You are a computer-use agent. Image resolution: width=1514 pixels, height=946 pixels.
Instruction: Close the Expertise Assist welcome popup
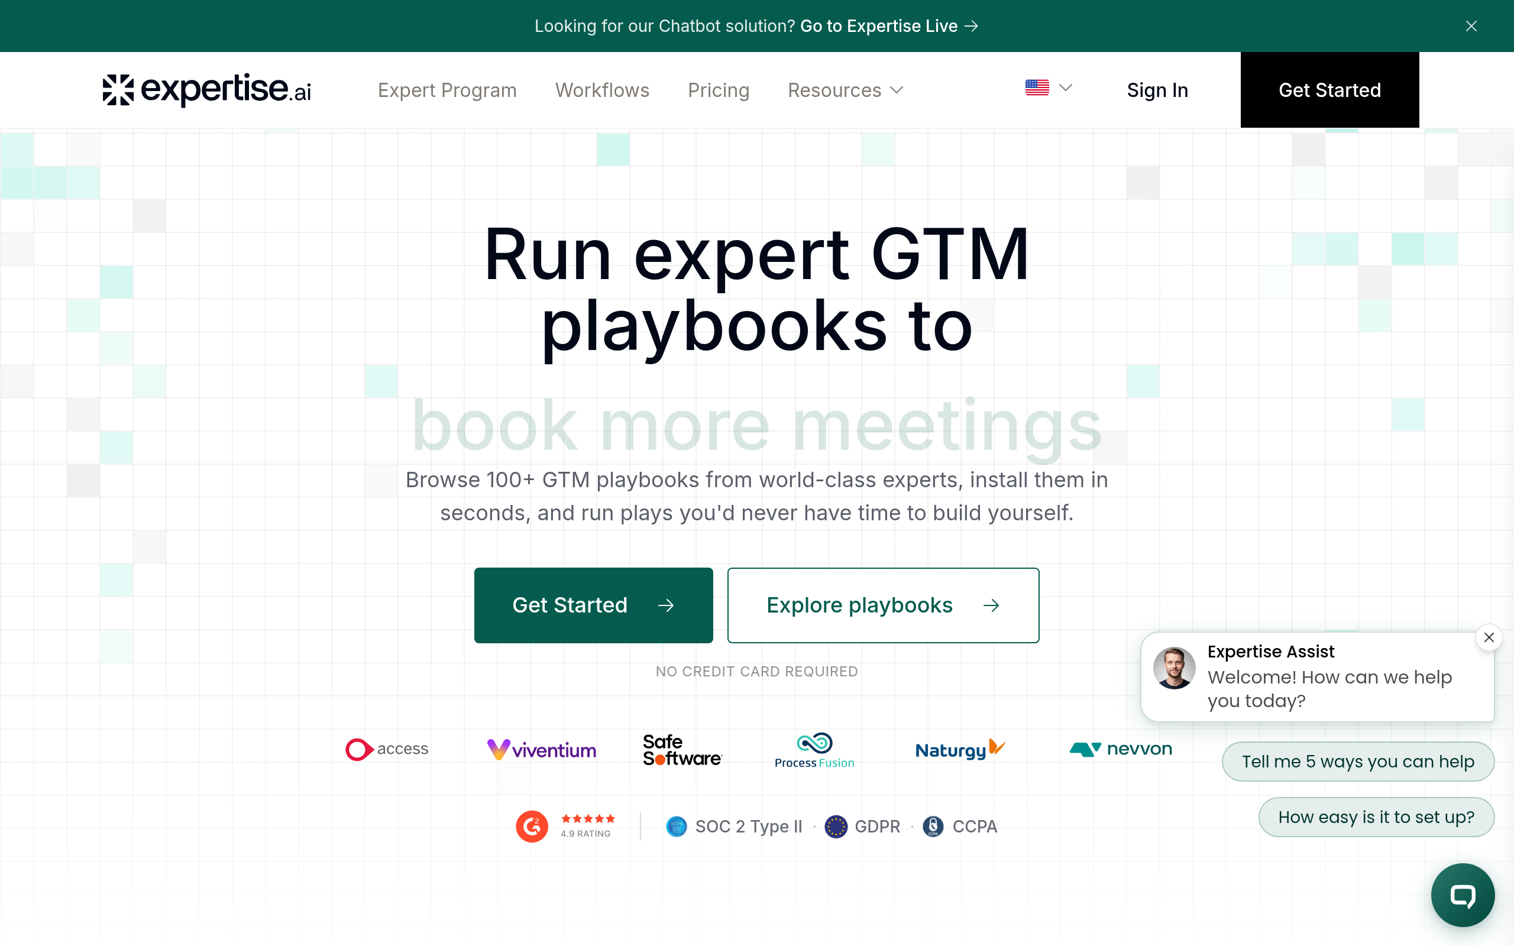1489,637
